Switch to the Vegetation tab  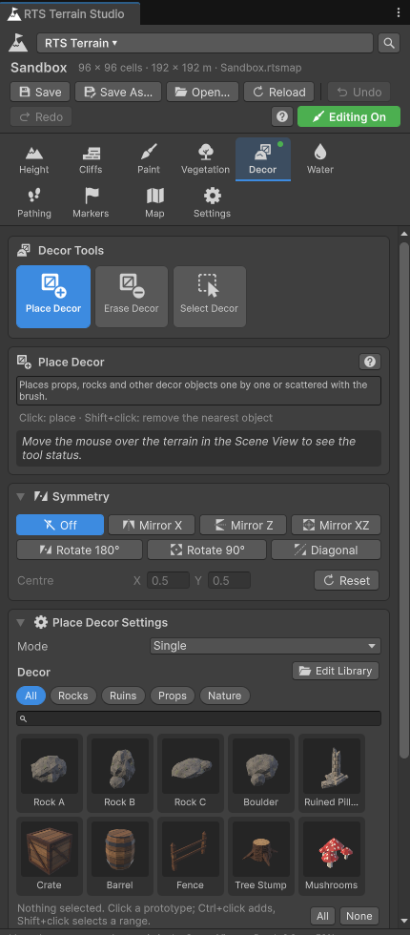[x=206, y=159]
